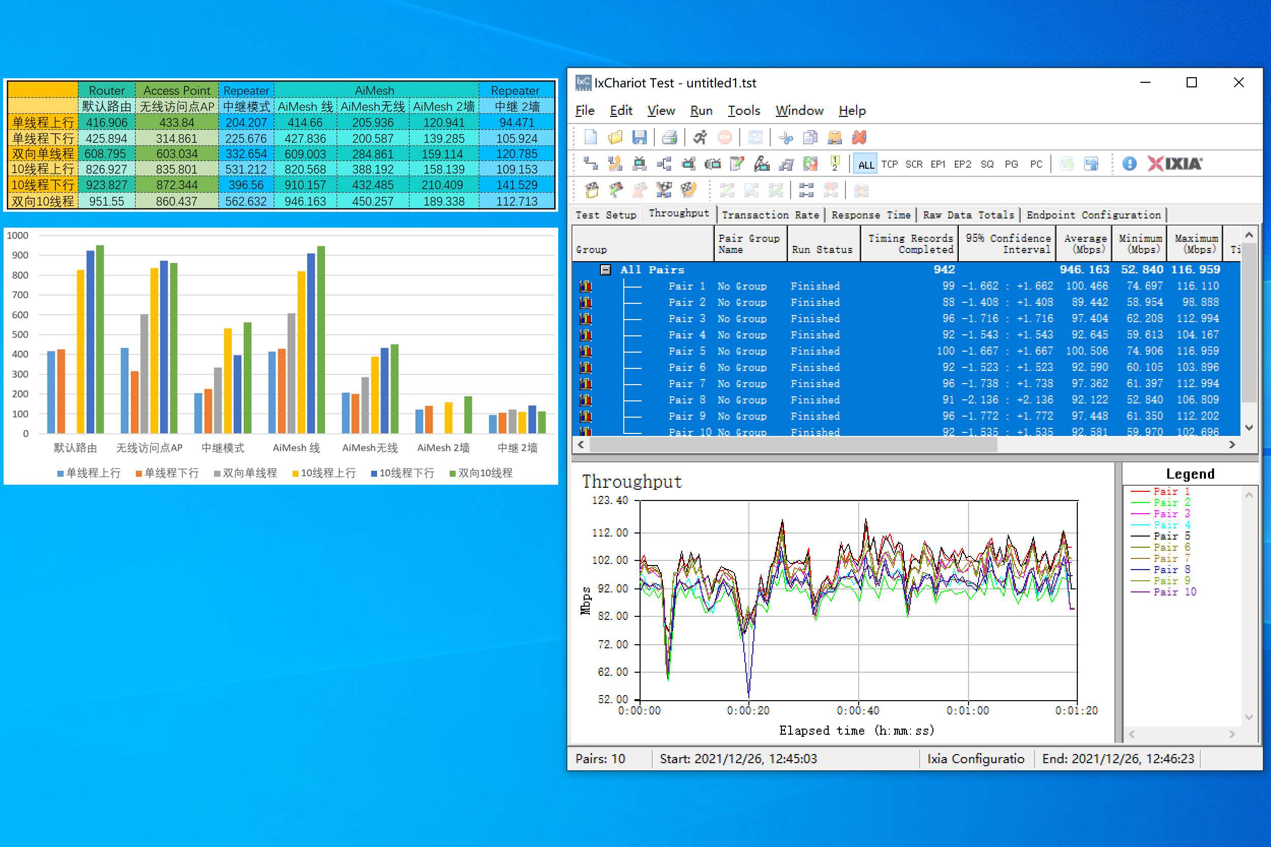This screenshot has height=847, width=1271.
Task: Click the red X Delete icon
Action: pos(859,138)
